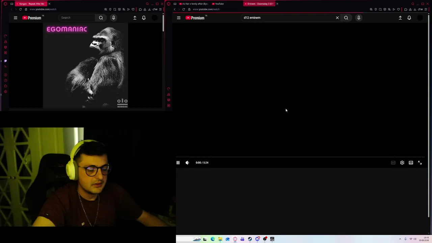Open Opera menu in right window
The width and height of the screenshot is (432, 243).
[169, 4]
